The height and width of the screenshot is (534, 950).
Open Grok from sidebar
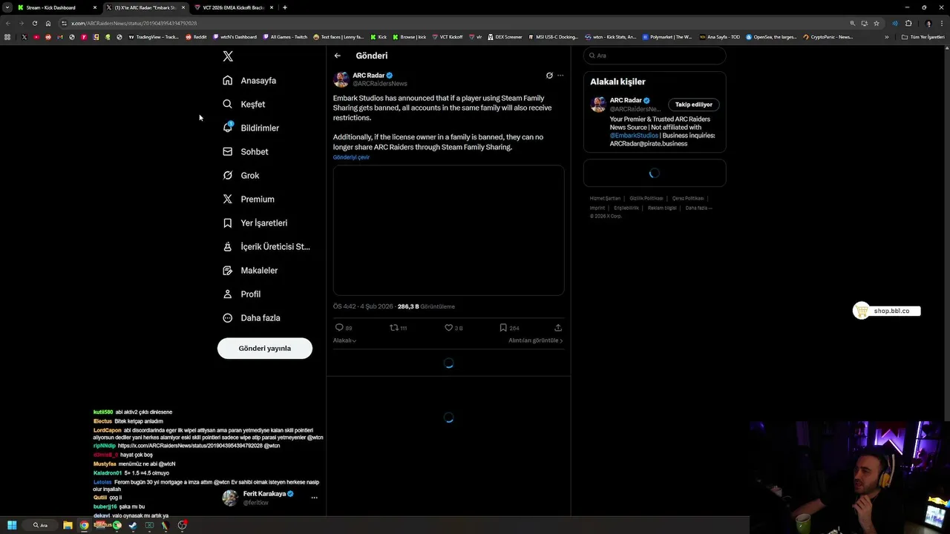[241, 175]
